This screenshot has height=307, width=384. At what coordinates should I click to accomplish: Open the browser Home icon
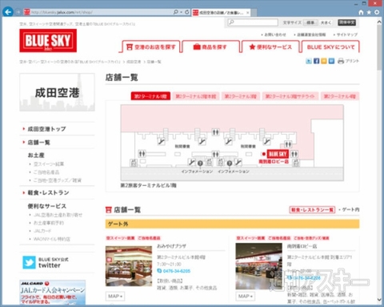[x=361, y=12]
